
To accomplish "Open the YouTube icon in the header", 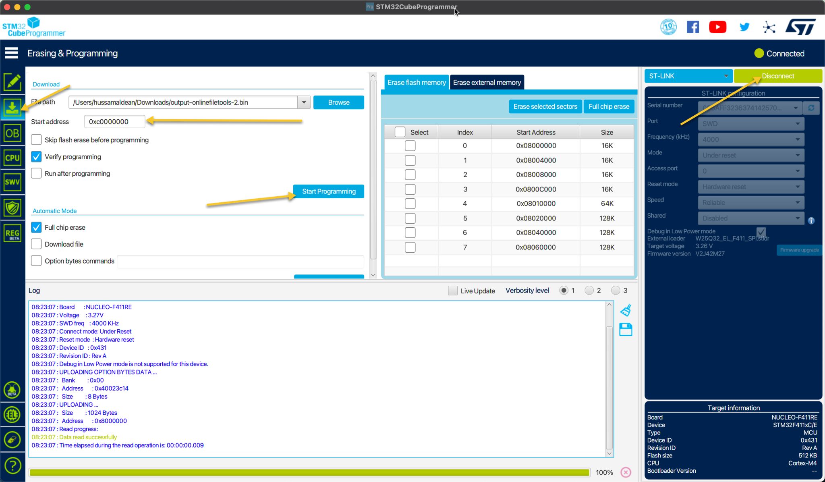I will [717, 27].
